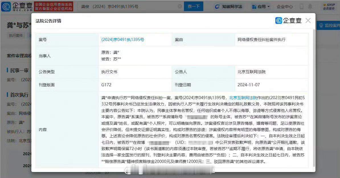The height and width of the screenshot is (178, 340).
Task: Open 知彼阿尔法 in the top bar
Action: tap(229, 7)
